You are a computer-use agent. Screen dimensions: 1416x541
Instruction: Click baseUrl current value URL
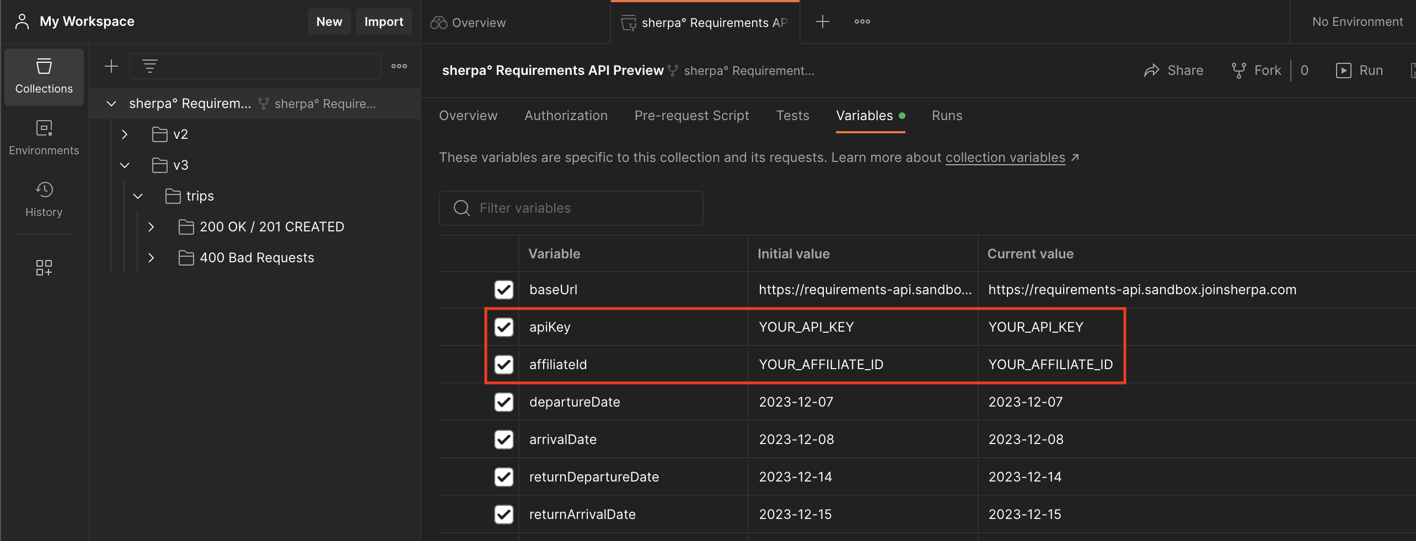[1142, 290]
